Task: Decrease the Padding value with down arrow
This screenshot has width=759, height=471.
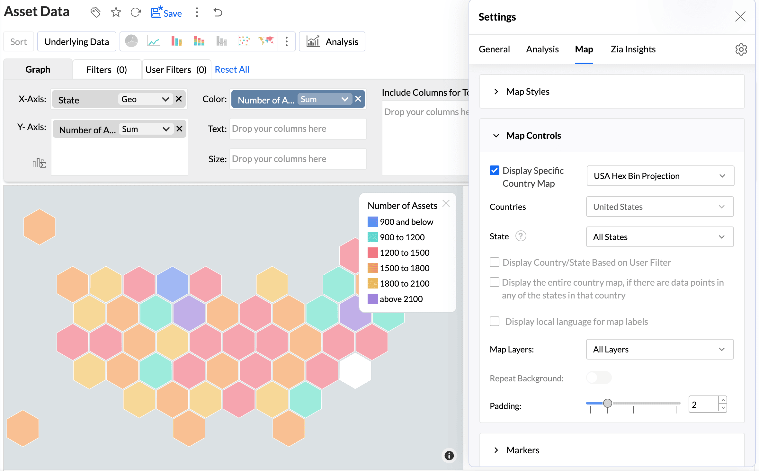Action: [x=723, y=408]
